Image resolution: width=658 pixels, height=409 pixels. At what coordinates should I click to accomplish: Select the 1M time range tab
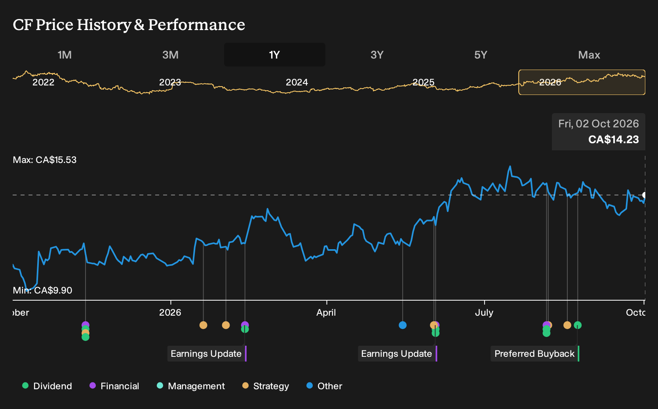(65, 55)
